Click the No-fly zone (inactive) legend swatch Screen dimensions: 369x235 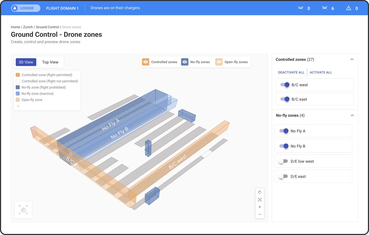[x=18, y=94]
